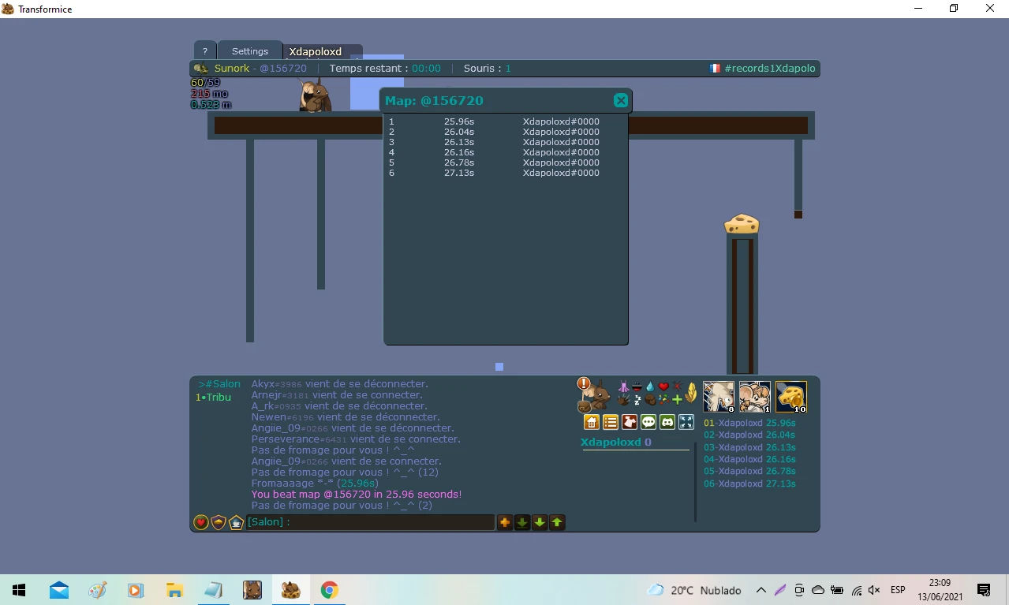Select the white mouse thumbnail numbered 8
Image resolution: width=1009 pixels, height=605 pixels.
click(719, 397)
